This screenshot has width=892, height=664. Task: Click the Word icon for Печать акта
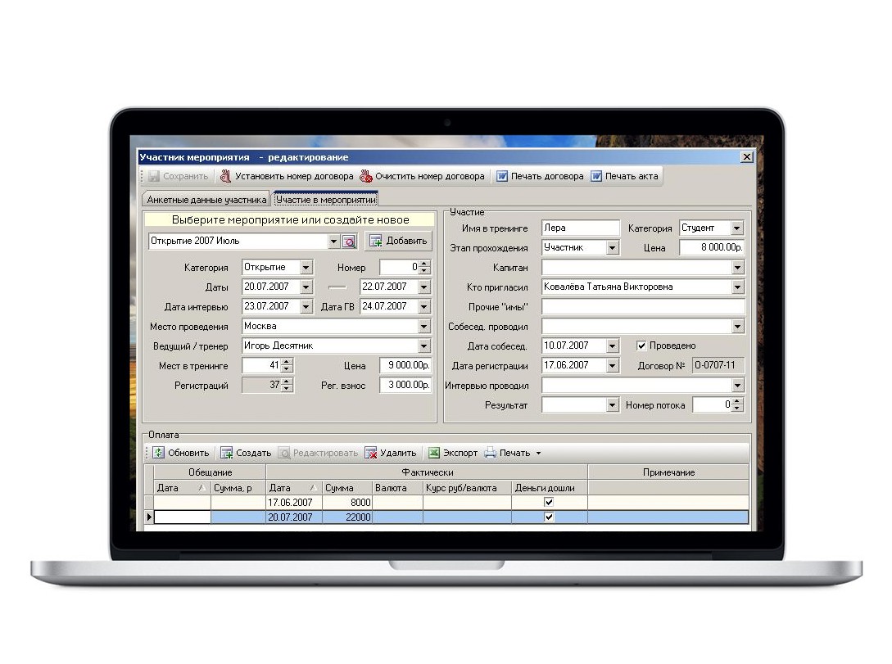point(596,176)
